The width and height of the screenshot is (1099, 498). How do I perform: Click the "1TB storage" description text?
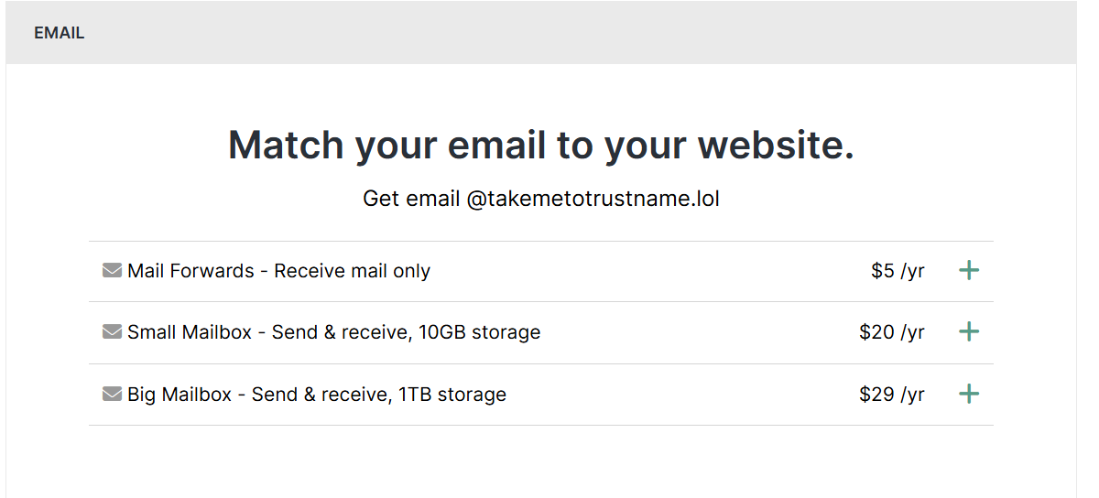(x=452, y=395)
